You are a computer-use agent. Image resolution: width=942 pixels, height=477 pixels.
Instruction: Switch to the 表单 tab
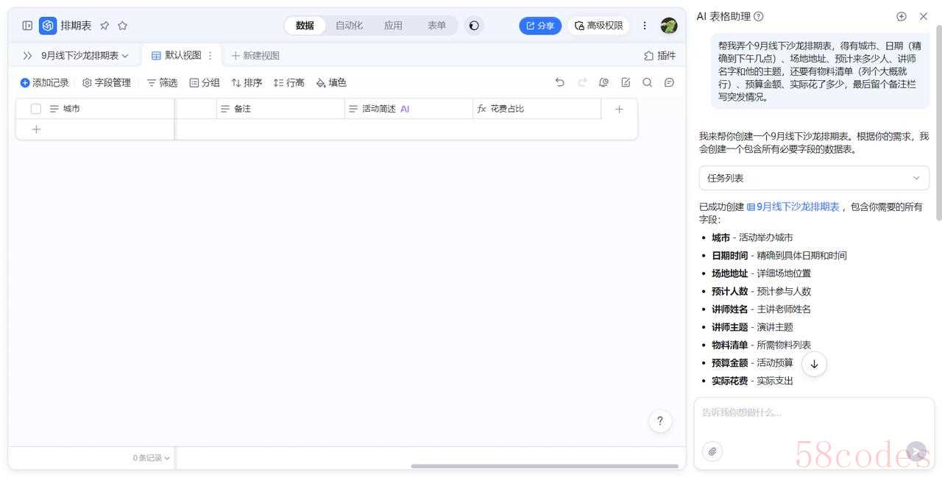pos(436,26)
